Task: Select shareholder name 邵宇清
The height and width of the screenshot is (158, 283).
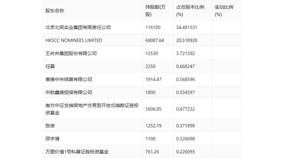Action: click(52, 139)
